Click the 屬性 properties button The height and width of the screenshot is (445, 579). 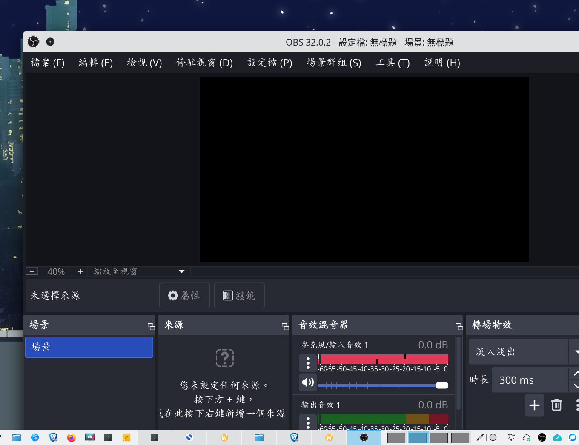[184, 295]
